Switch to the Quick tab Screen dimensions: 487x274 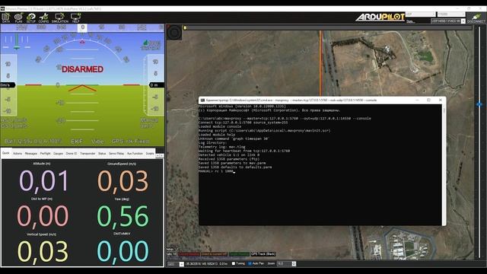6,153
